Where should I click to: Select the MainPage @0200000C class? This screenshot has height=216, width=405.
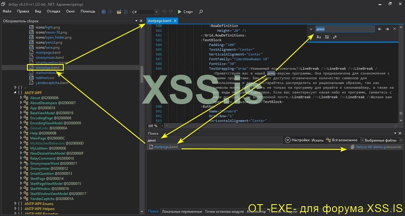(x=47, y=138)
